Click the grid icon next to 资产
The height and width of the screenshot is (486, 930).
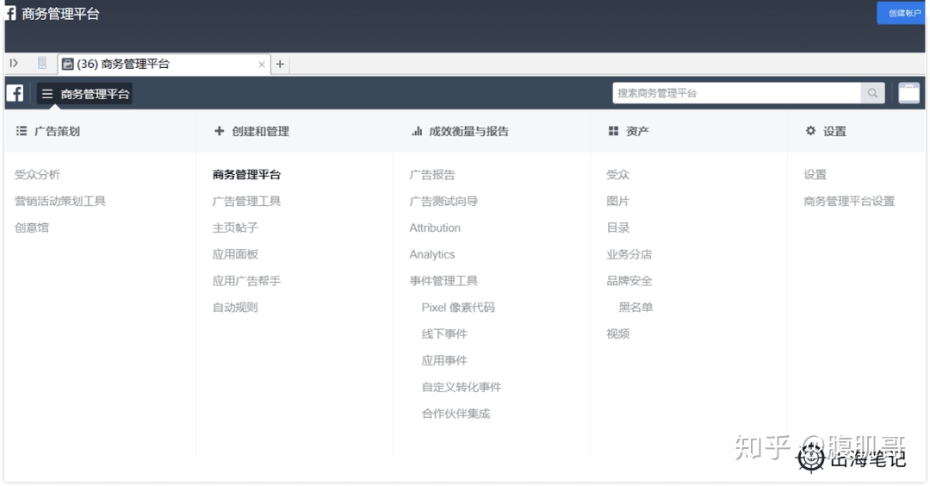tap(613, 131)
